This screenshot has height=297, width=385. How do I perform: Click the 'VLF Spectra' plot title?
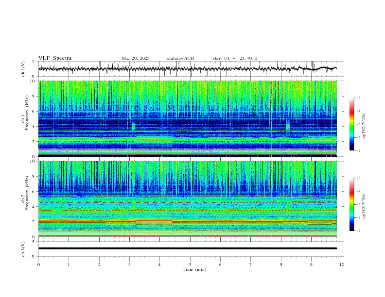tap(55, 58)
